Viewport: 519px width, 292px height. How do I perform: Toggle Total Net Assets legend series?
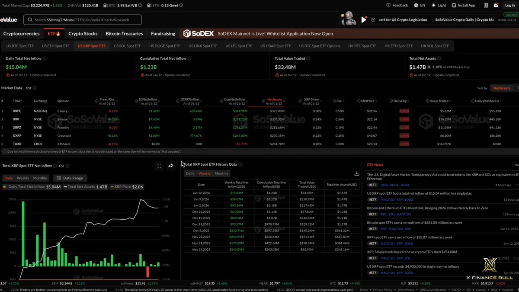pyautogui.click(x=85, y=187)
